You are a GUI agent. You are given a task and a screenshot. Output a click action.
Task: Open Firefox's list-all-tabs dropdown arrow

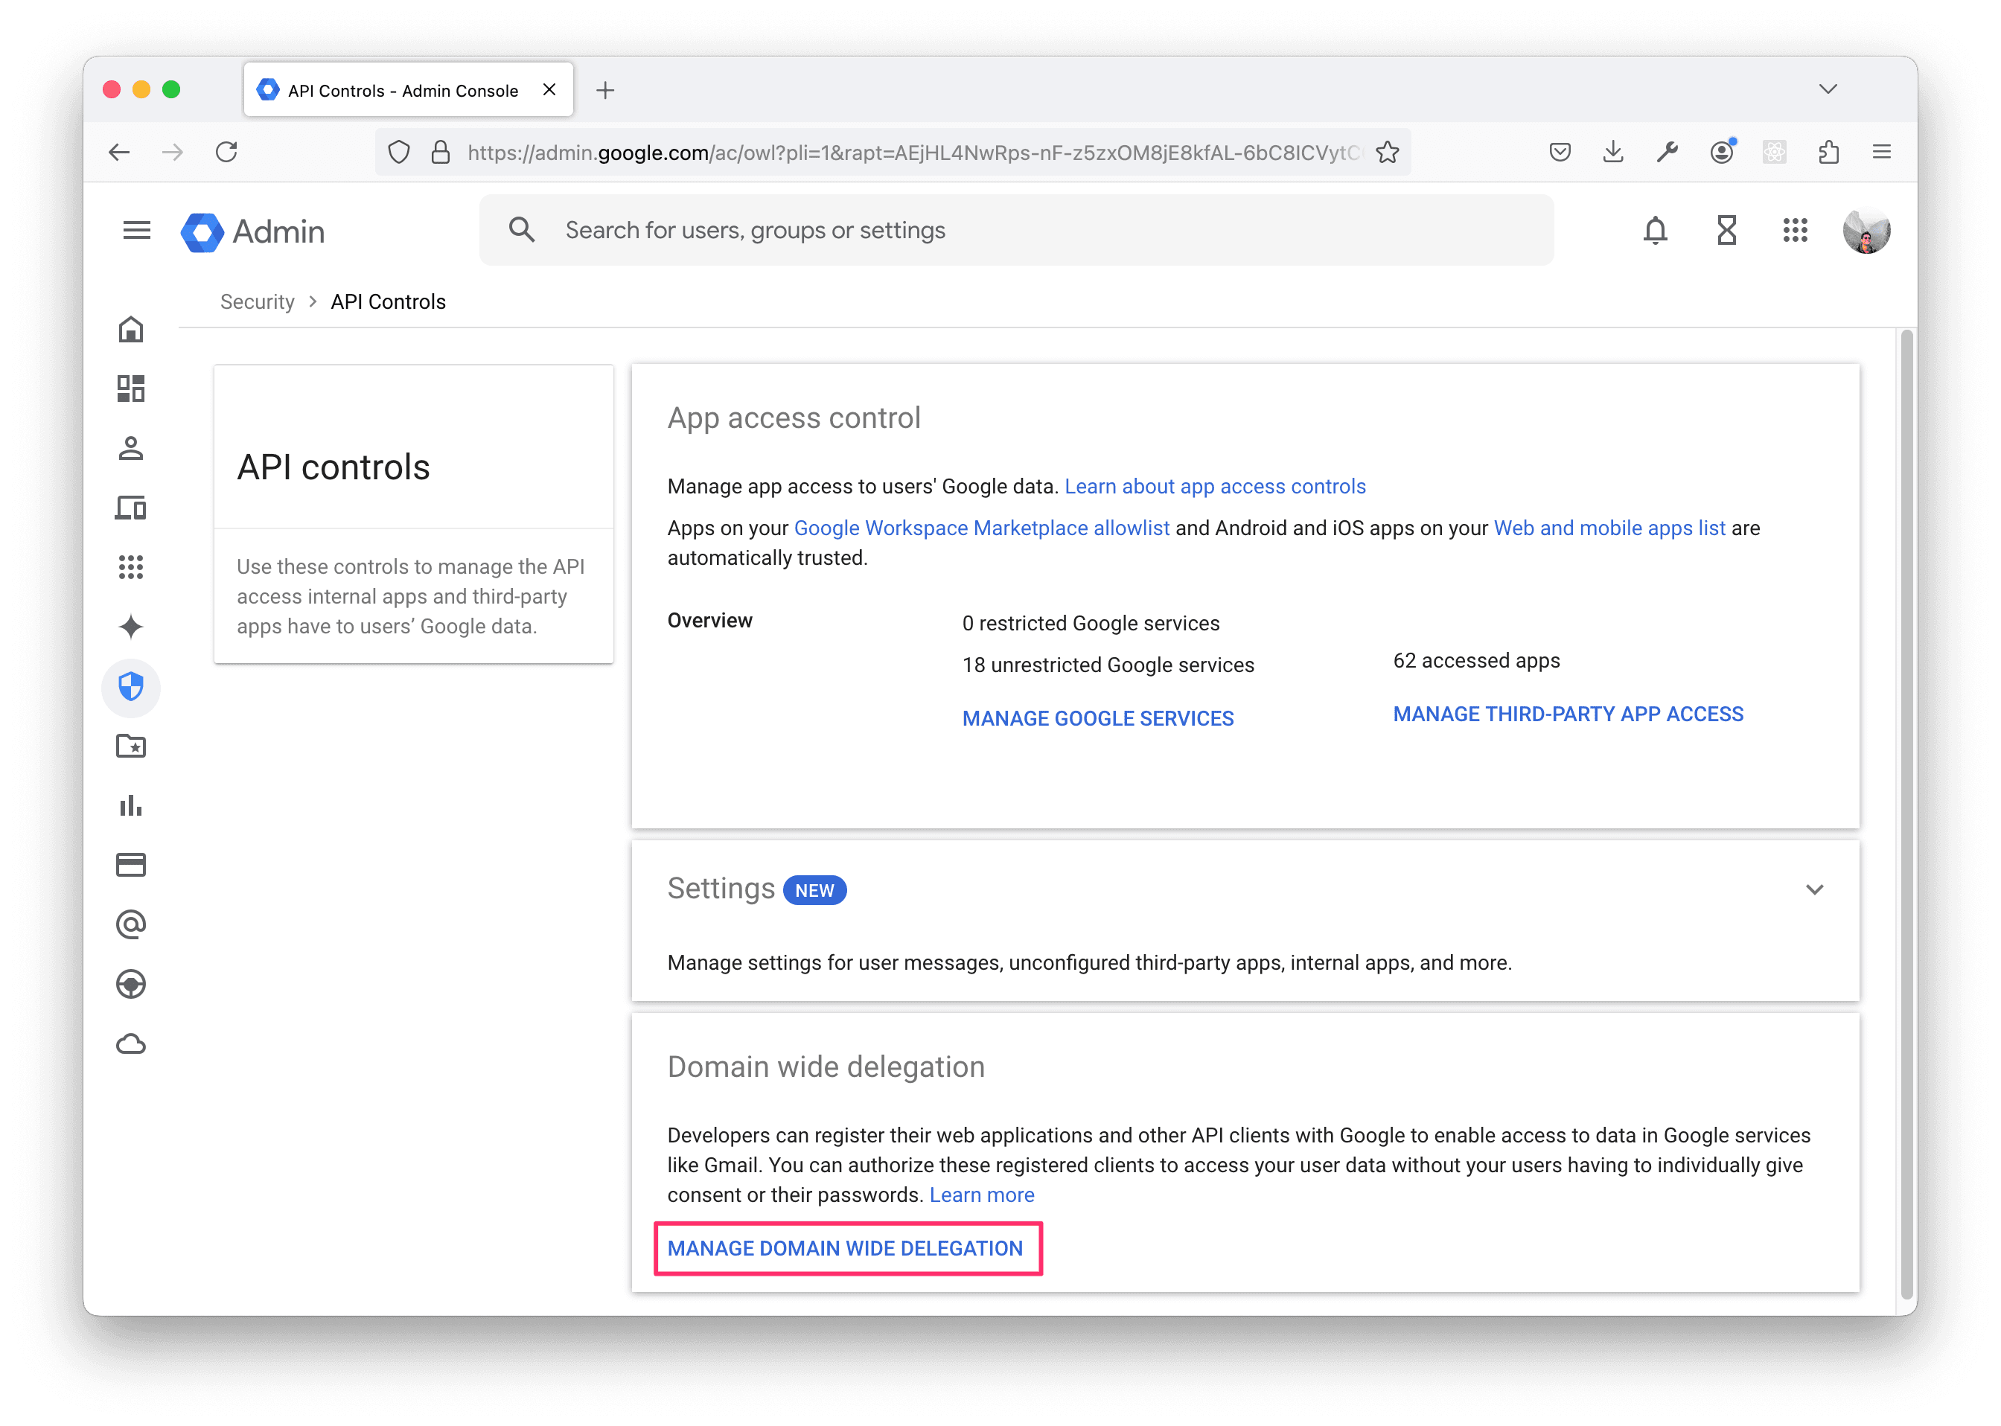coord(1828,89)
